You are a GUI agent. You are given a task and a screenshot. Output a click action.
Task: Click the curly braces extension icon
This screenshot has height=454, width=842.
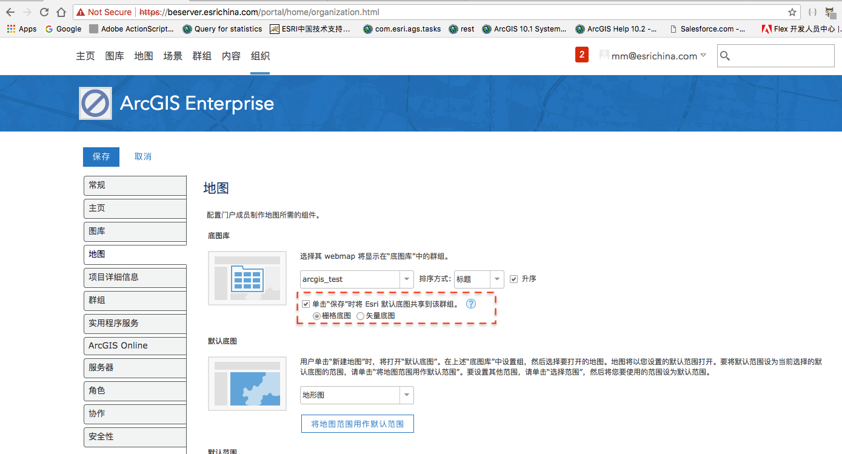[x=812, y=12]
